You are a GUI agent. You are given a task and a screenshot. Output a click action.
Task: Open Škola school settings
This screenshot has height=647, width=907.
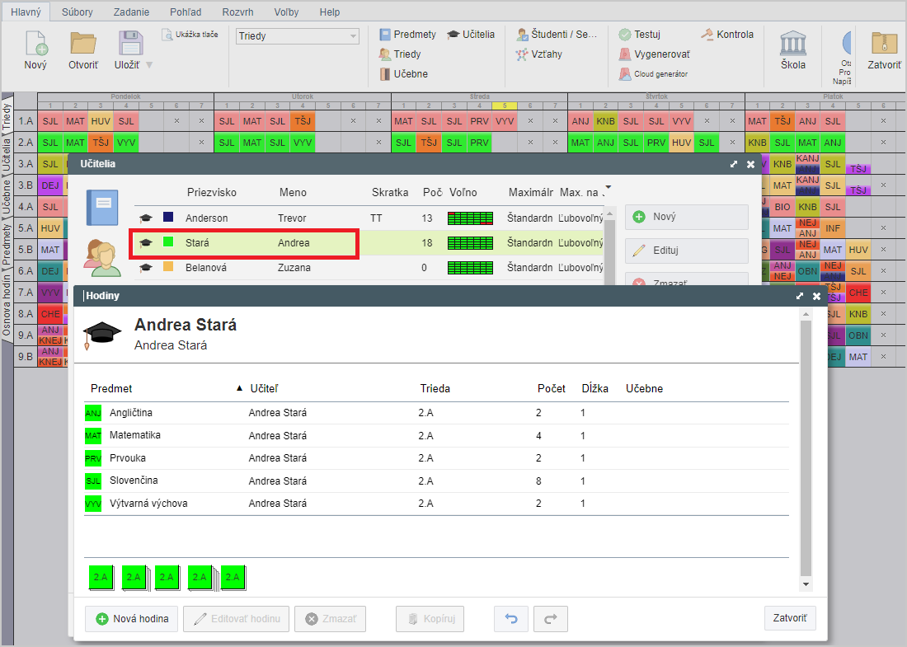[x=793, y=49]
